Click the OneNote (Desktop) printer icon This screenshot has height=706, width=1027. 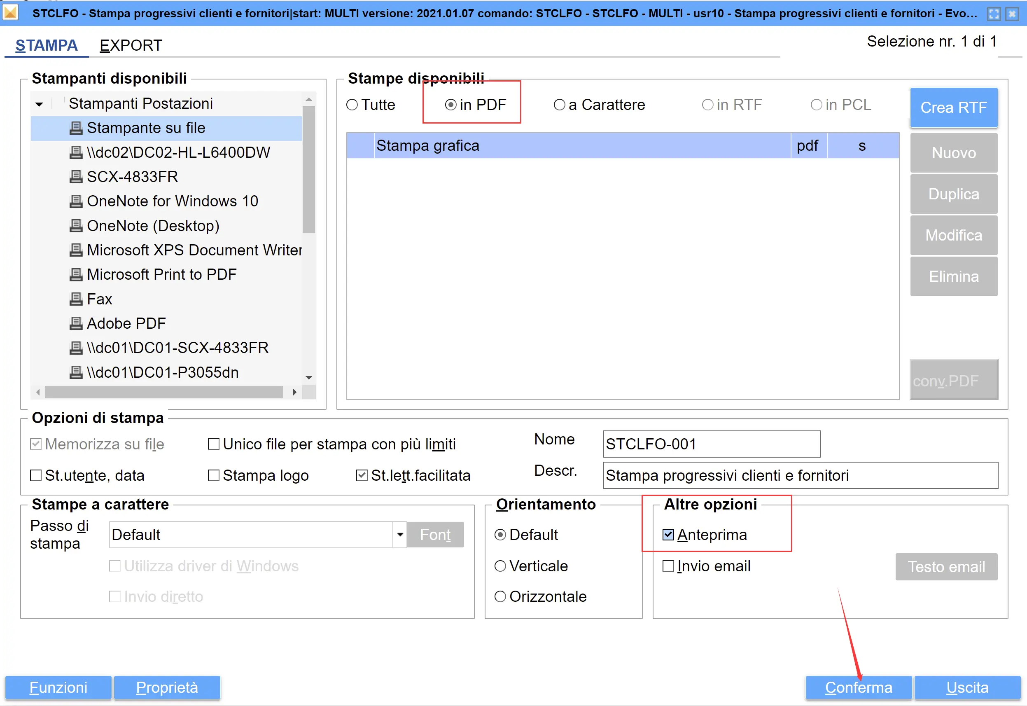tap(76, 226)
